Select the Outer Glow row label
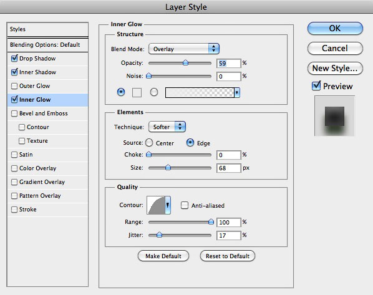373x295 pixels. click(x=35, y=86)
